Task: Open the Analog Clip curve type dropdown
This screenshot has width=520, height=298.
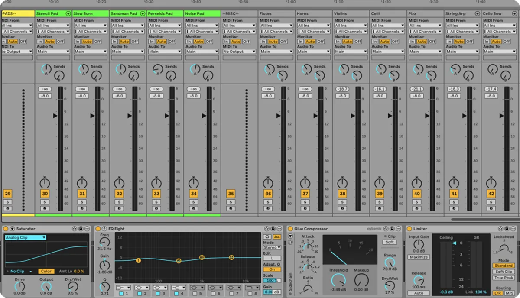Action: point(26,237)
